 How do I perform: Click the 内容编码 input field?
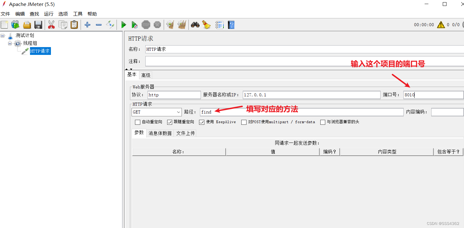[447, 112]
